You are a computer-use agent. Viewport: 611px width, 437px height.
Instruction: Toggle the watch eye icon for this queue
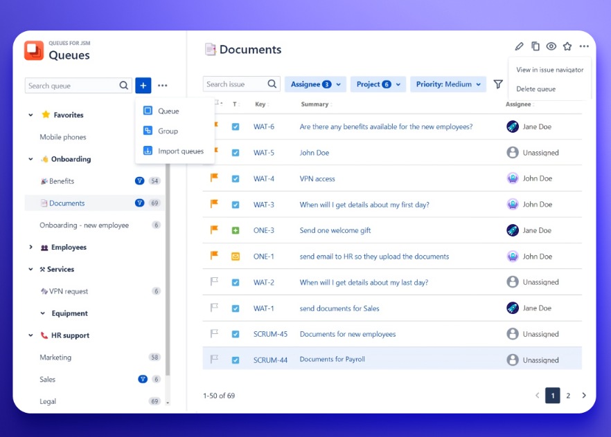click(x=551, y=46)
